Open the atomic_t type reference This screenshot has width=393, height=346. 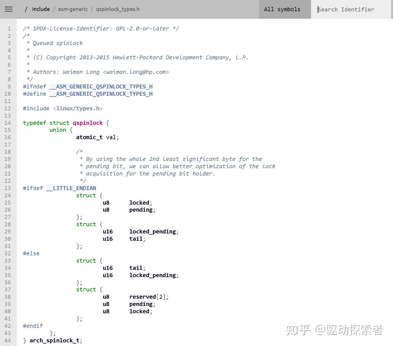point(89,137)
